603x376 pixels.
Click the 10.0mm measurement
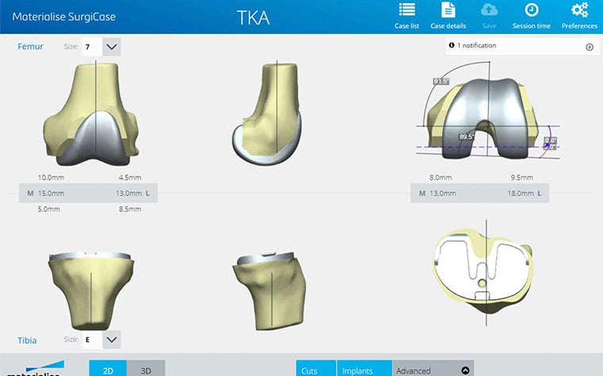pos(51,177)
